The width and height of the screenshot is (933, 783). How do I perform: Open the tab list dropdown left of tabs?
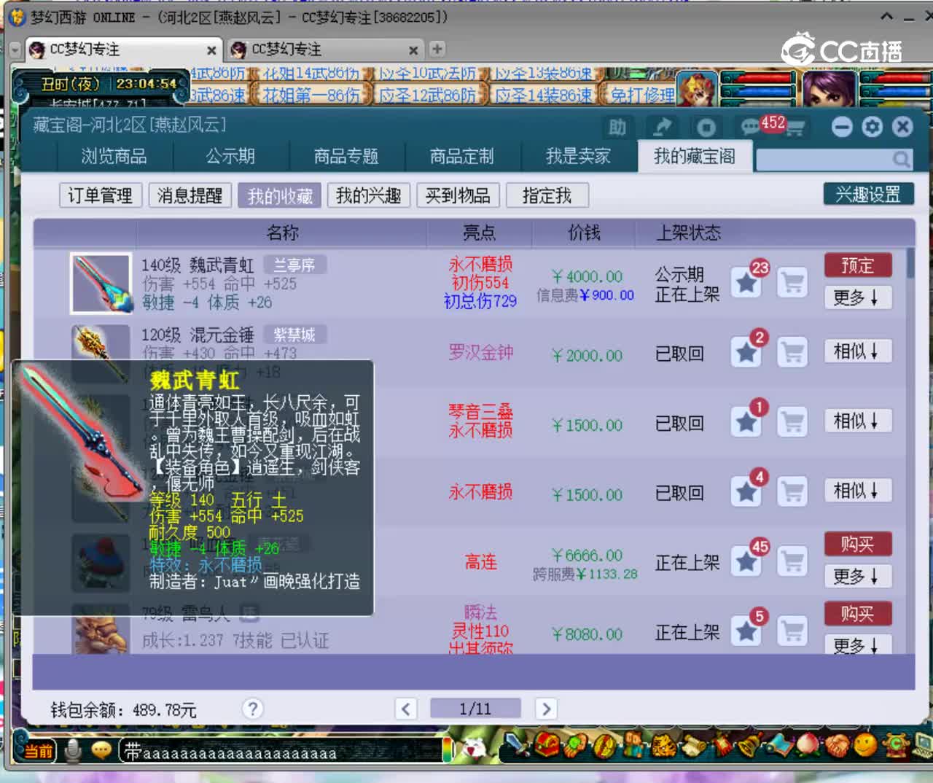click(15, 50)
